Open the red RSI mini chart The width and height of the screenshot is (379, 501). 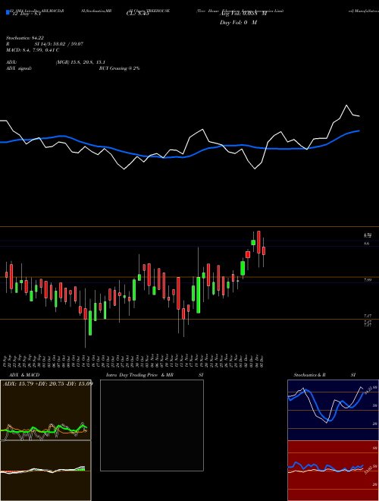pyautogui.click(x=333, y=471)
